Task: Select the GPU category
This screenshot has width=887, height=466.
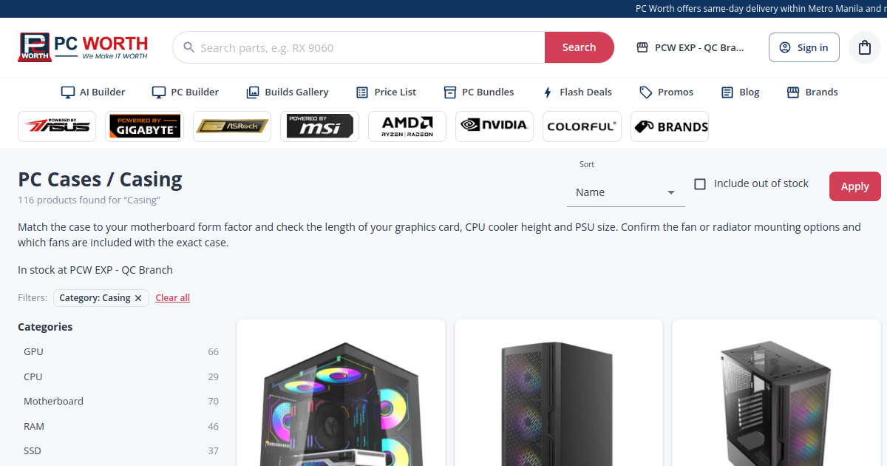Action: pos(121,352)
